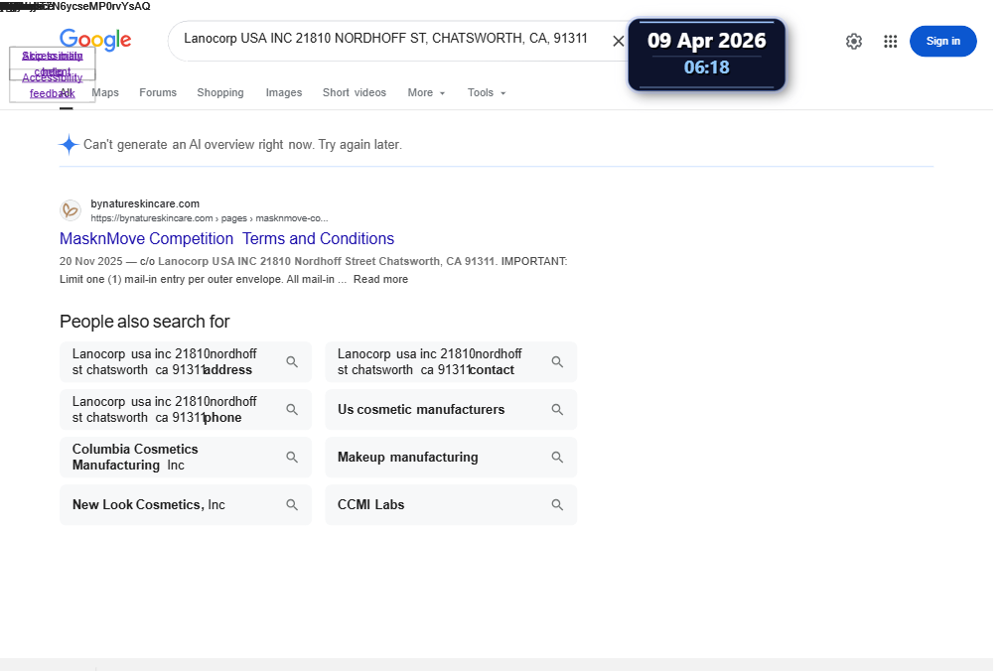Click the 'Read more' link

(380, 280)
